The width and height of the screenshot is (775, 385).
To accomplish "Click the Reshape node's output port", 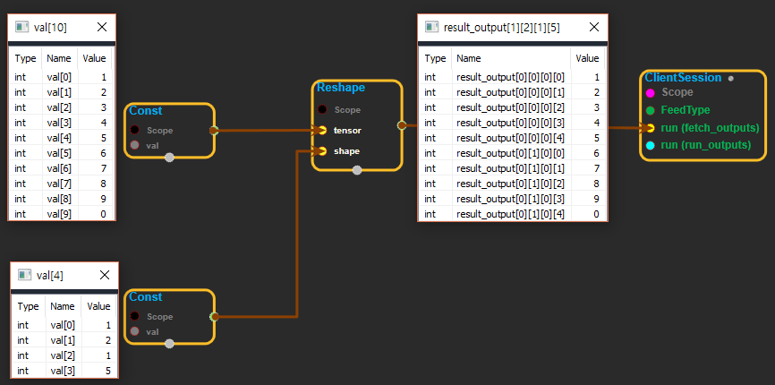I will tap(401, 125).
